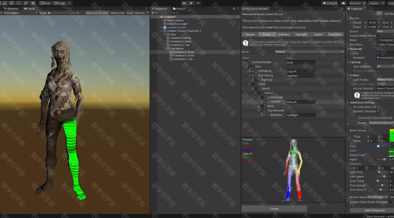Screen dimensions: 394x218
Task: Select the Rotate tool in toolbar
Action: point(5,3)
